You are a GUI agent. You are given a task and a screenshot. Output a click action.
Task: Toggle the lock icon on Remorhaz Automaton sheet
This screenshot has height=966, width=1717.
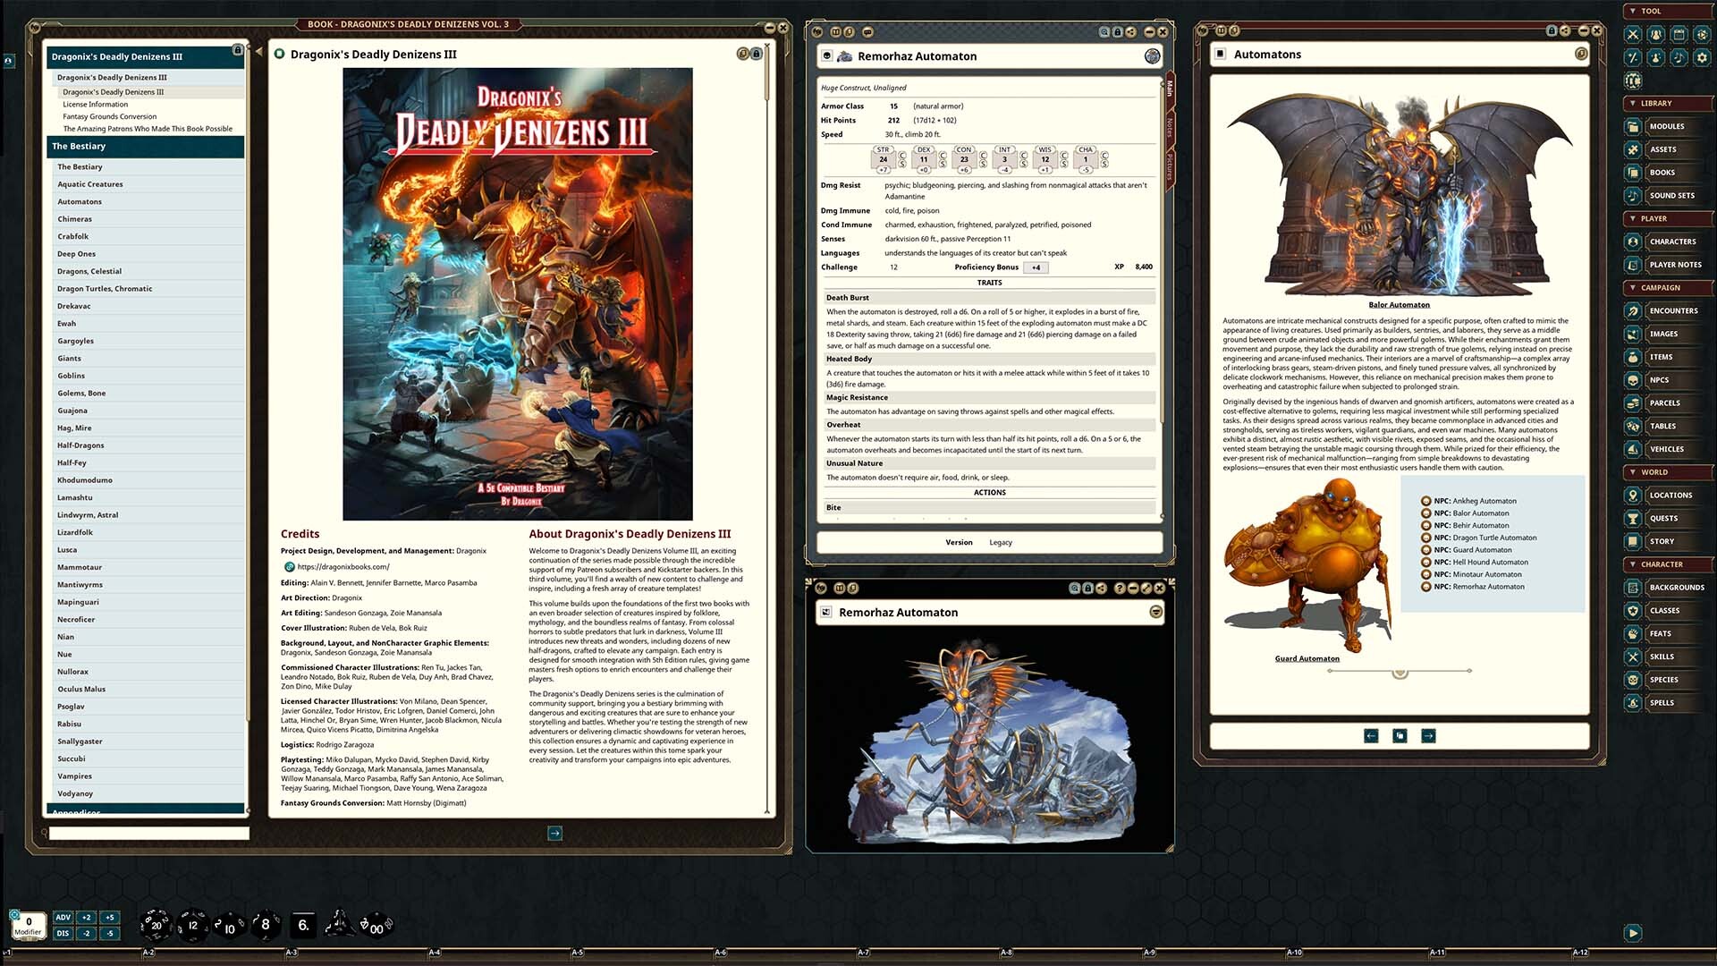[1118, 32]
